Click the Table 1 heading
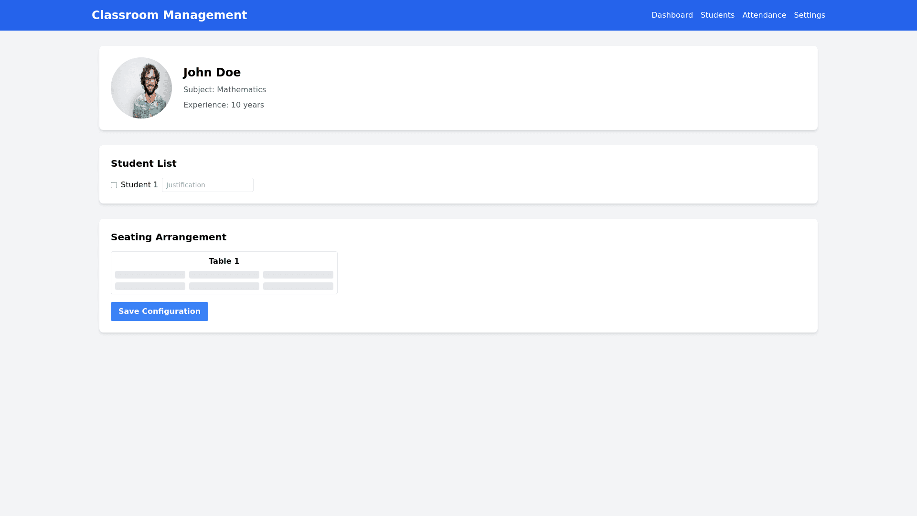917x516 pixels. [224, 261]
